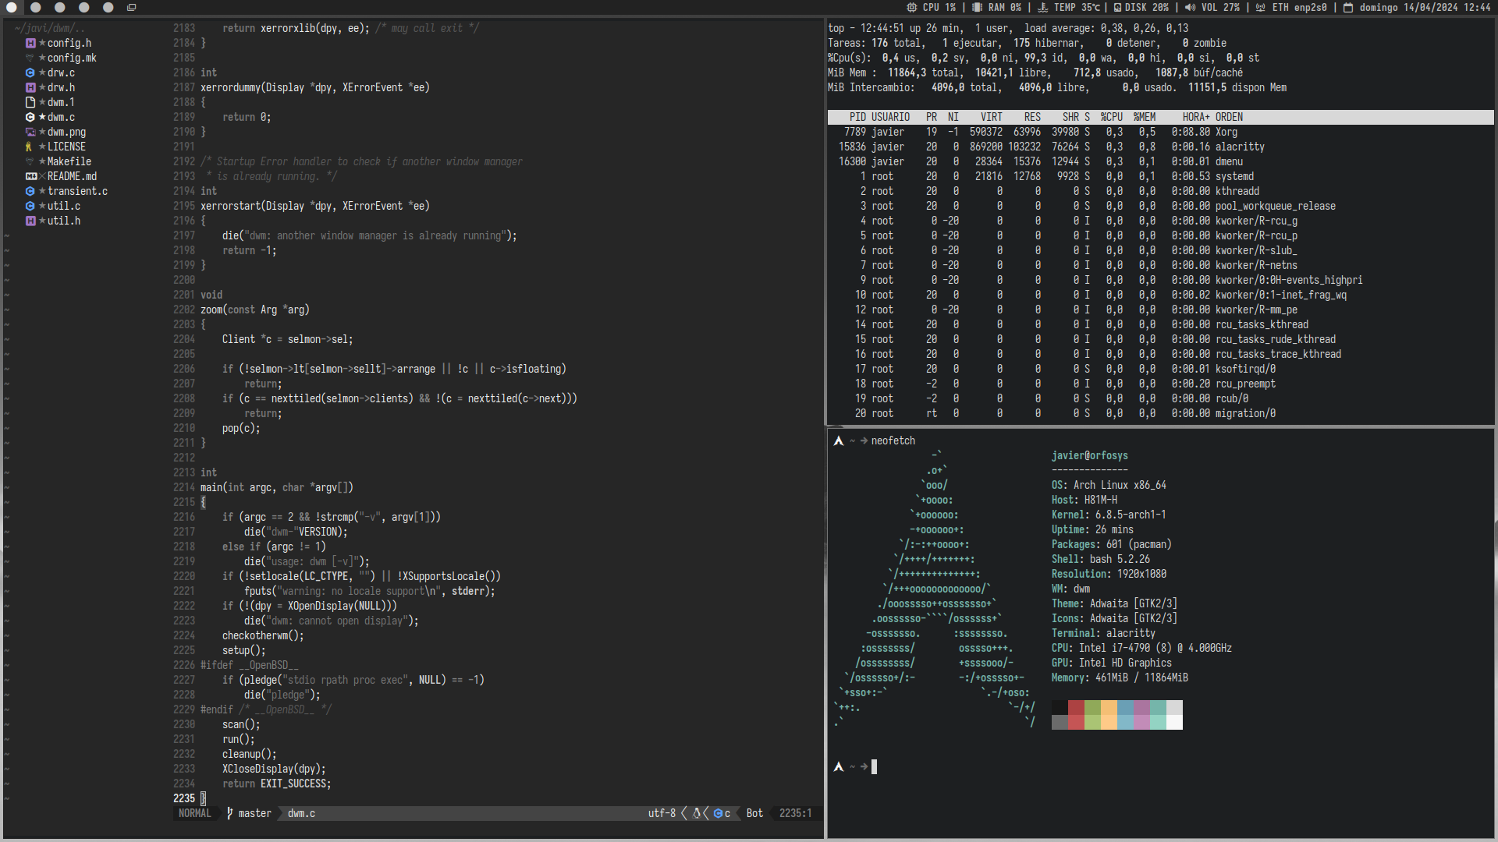Select the highlighted first dwm tag circle
This screenshot has height=842, width=1498.
(12, 7)
